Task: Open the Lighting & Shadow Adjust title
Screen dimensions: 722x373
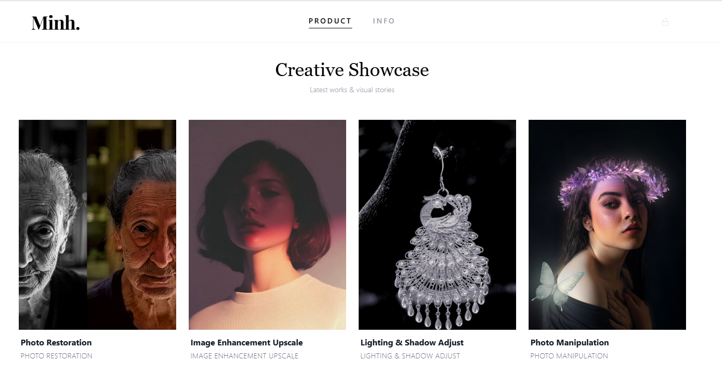Action: (412, 342)
